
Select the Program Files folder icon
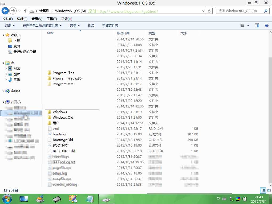pyautogui.click(x=50, y=73)
